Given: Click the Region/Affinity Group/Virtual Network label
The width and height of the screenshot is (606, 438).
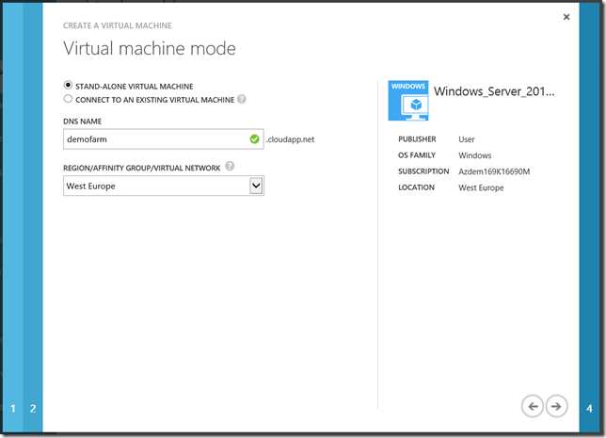Looking at the screenshot, I should point(142,168).
